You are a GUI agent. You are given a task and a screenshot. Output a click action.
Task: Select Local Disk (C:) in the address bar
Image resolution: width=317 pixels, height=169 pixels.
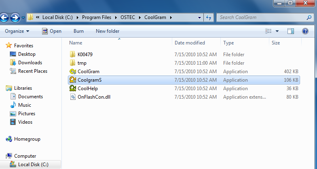[57, 17]
